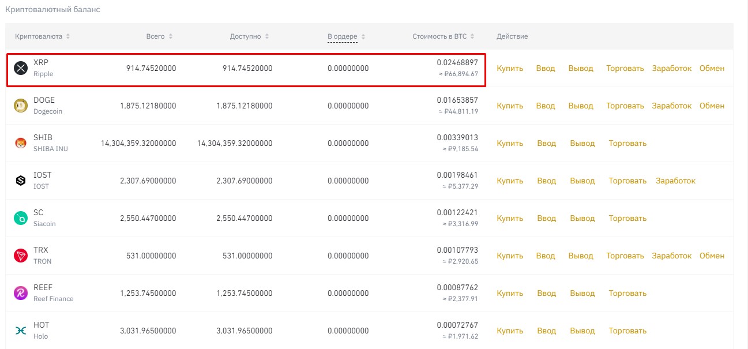
Task: Click Ввод in the SHIB row
Action: click(547, 143)
